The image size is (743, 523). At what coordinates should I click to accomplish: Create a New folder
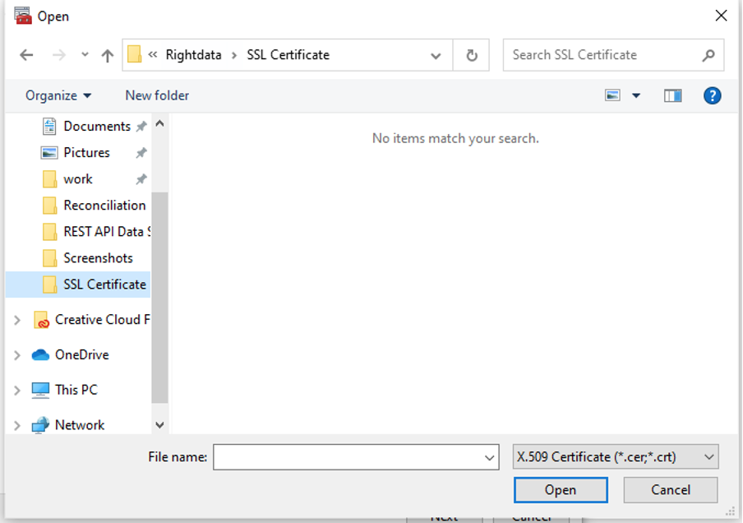[156, 95]
